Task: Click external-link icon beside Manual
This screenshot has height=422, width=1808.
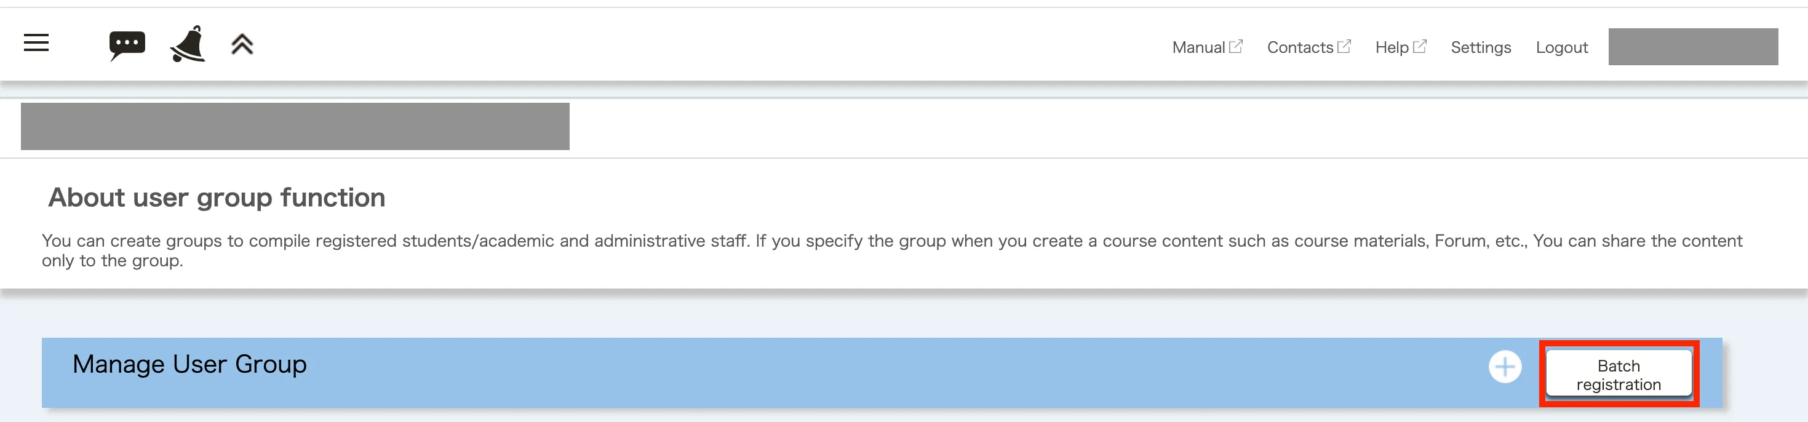Action: tap(1236, 47)
